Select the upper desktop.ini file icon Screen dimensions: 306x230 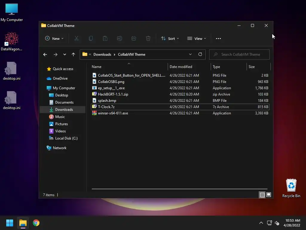12,71
